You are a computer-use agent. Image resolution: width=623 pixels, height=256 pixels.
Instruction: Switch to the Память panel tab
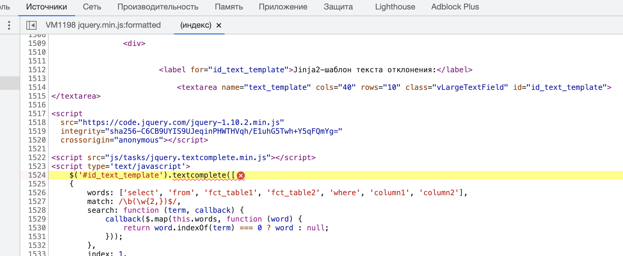point(229,7)
